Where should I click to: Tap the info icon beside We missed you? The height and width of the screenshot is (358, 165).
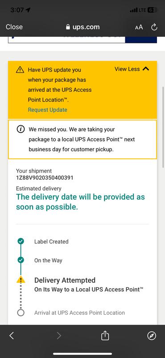[21, 129]
